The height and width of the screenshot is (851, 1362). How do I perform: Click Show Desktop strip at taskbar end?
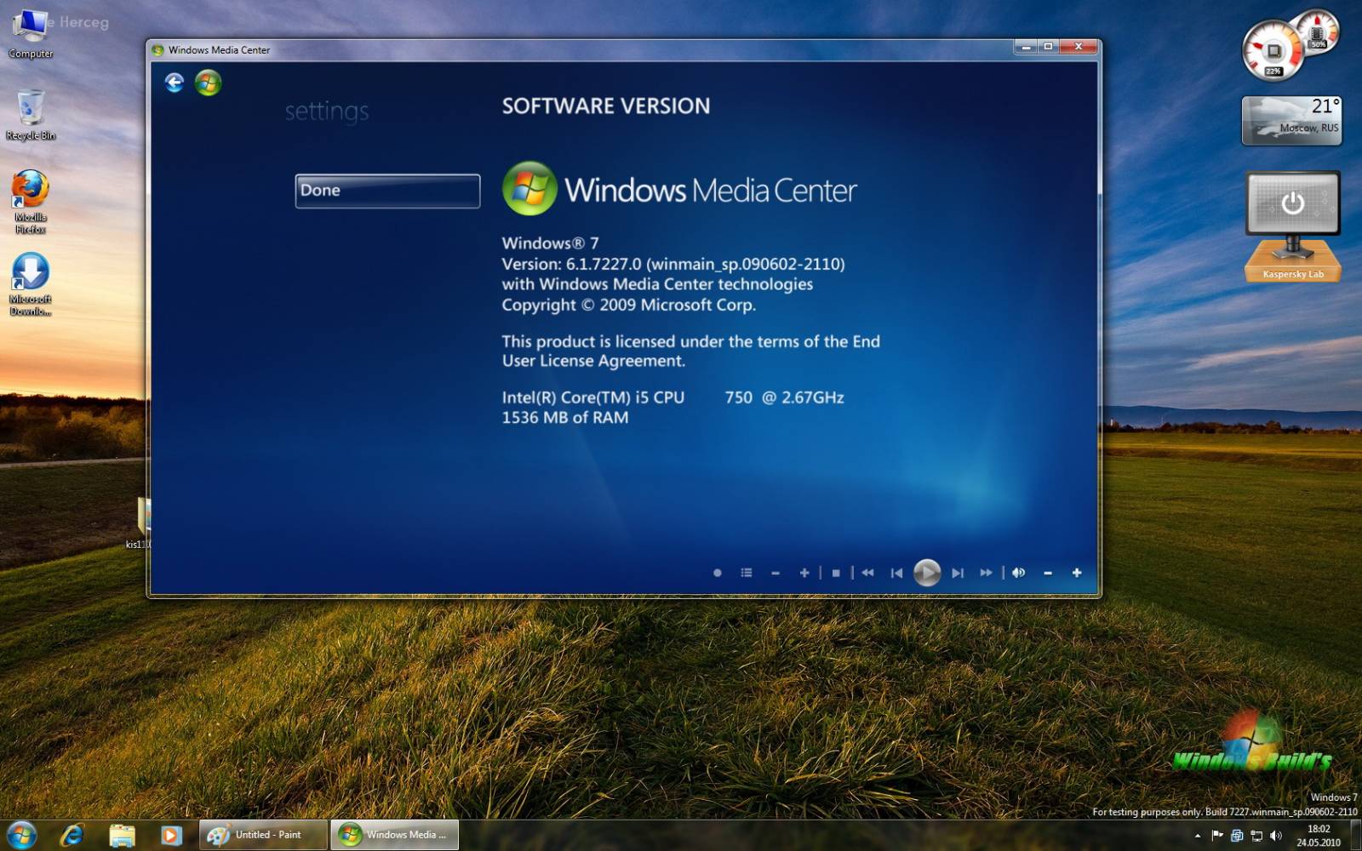click(x=1355, y=836)
